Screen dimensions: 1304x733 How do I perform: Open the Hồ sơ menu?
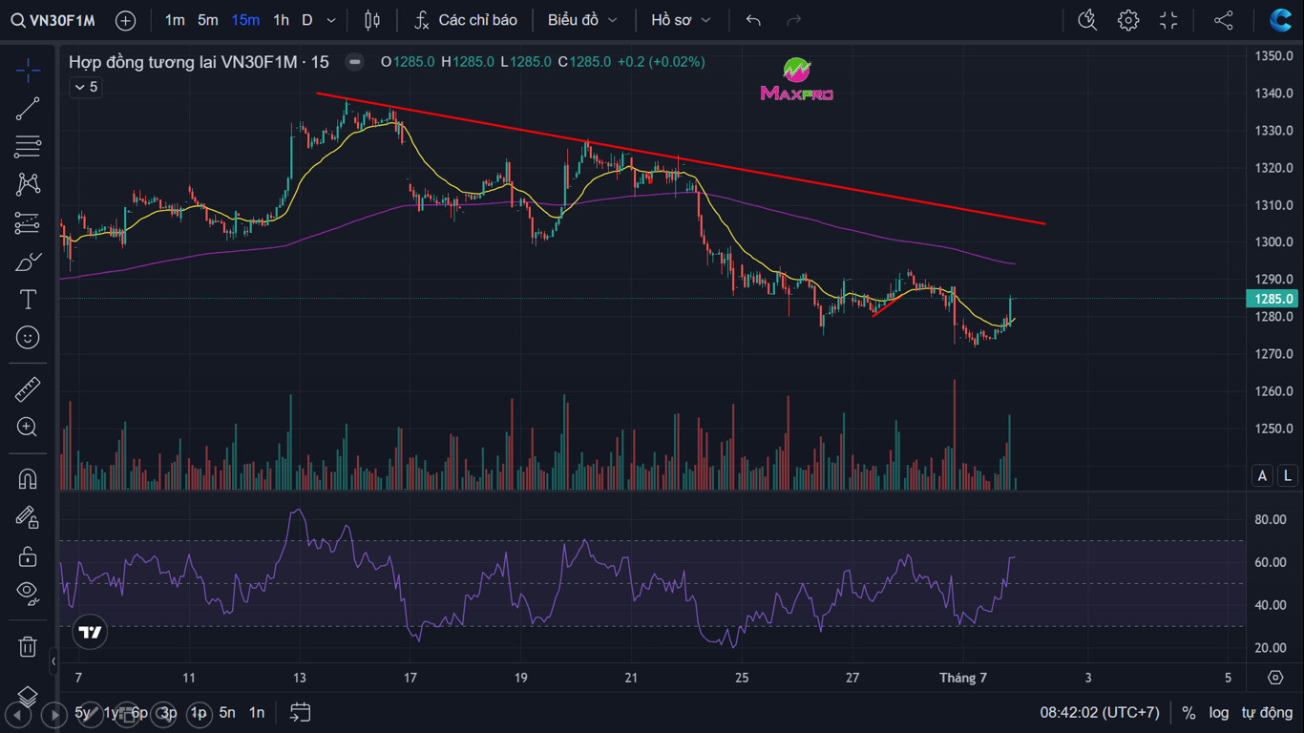click(681, 20)
